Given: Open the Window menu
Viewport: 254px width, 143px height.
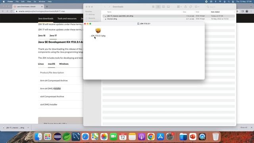Looking at the screenshot, I should 42,2.
